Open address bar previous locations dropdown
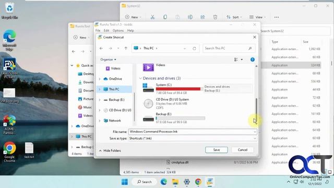334x188 pixels. click(185, 49)
